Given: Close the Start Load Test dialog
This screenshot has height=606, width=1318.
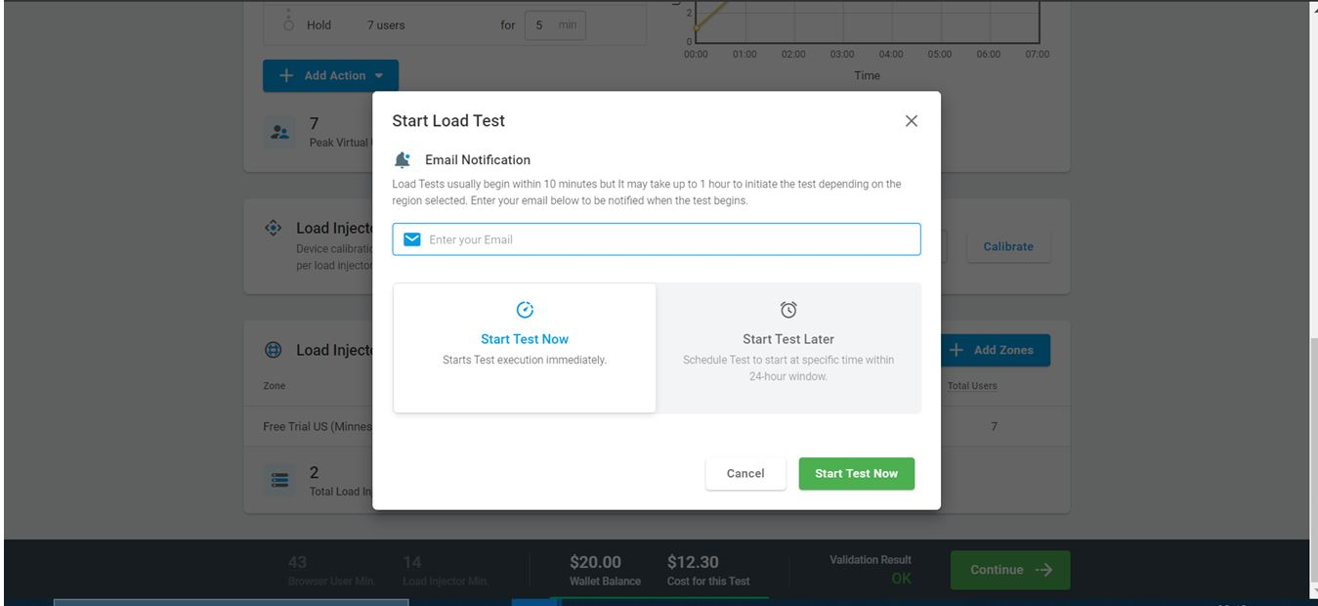Looking at the screenshot, I should click(x=911, y=121).
